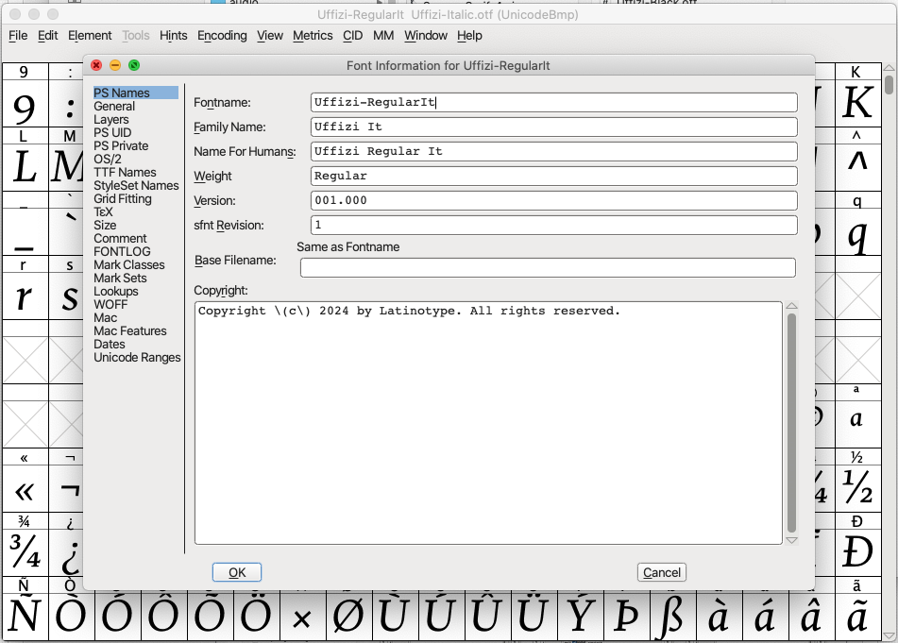
Task: Click inside the Copyright text area
Action: pyautogui.click(x=488, y=423)
